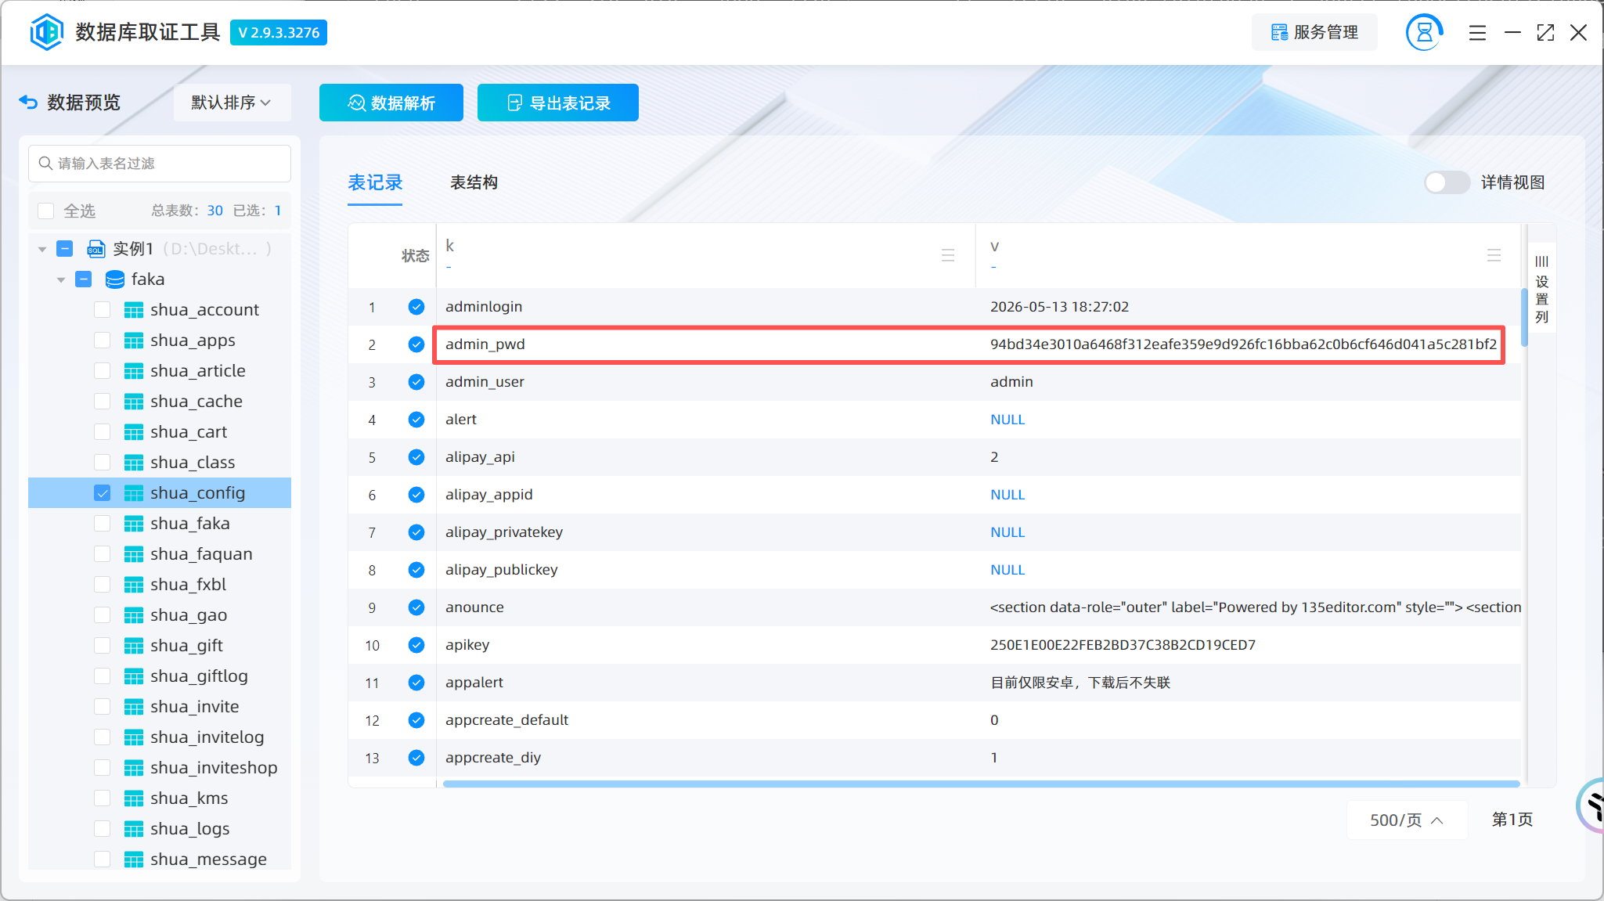Click the alipay_privatekey key cell

click(x=504, y=532)
